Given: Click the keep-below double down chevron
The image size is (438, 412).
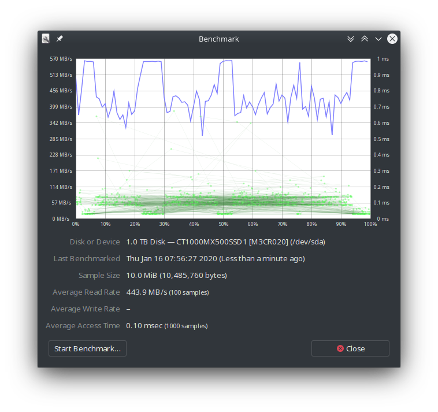Looking at the screenshot, I should pyautogui.click(x=350, y=39).
